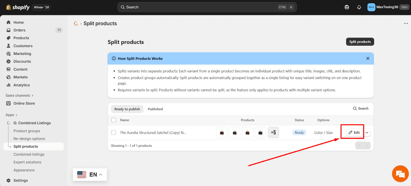Click the Products tag icon
Viewport: 411px width, 186px height.
pyautogui.click(x=8, y=38)
